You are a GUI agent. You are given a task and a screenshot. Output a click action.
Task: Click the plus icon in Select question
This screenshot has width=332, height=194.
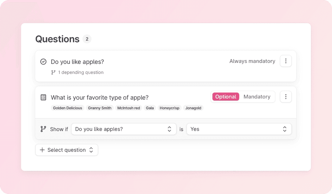click(x=42, y=150)
